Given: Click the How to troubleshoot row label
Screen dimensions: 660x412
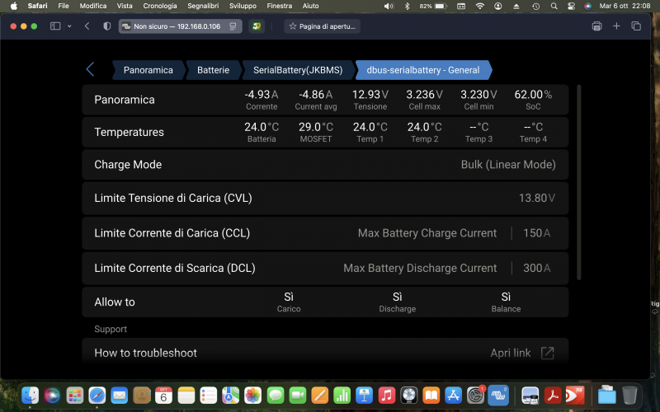Looking at the screenshot, I should coord(146,353).
